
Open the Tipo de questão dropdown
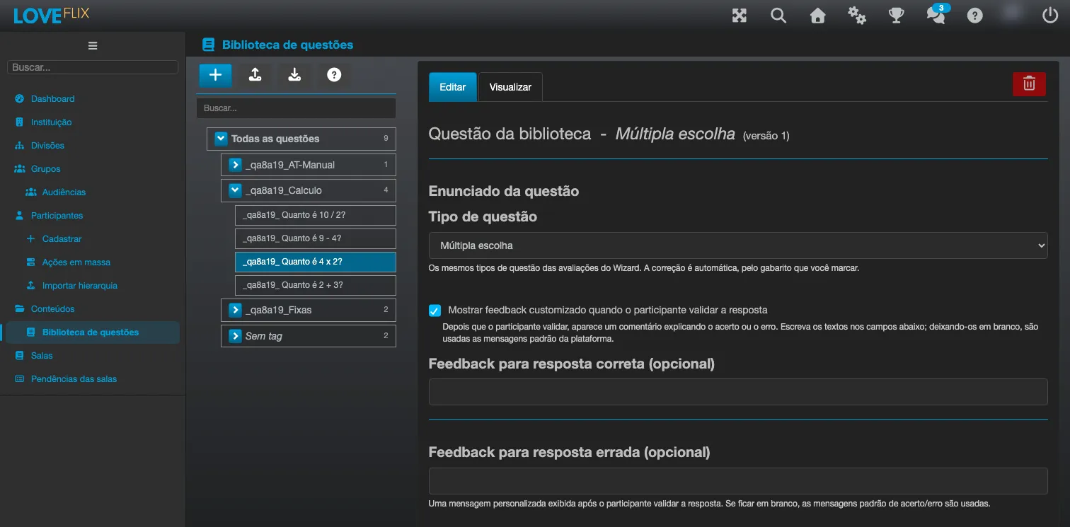pyautogui.click(x=738, y=245)
